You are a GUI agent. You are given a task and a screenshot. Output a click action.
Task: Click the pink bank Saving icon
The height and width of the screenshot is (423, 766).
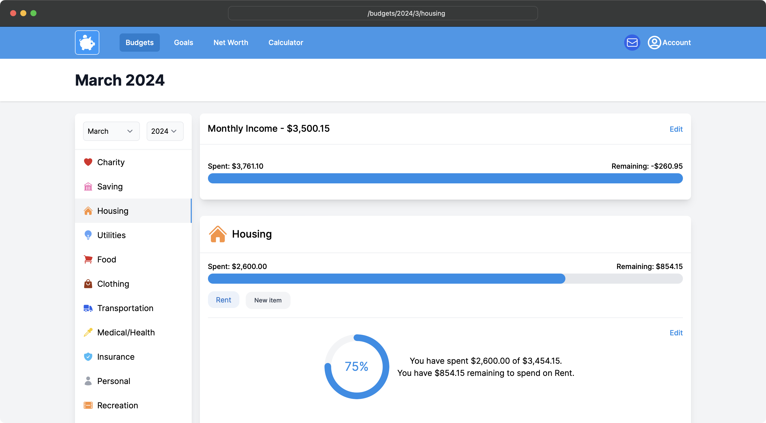(88, 186)
